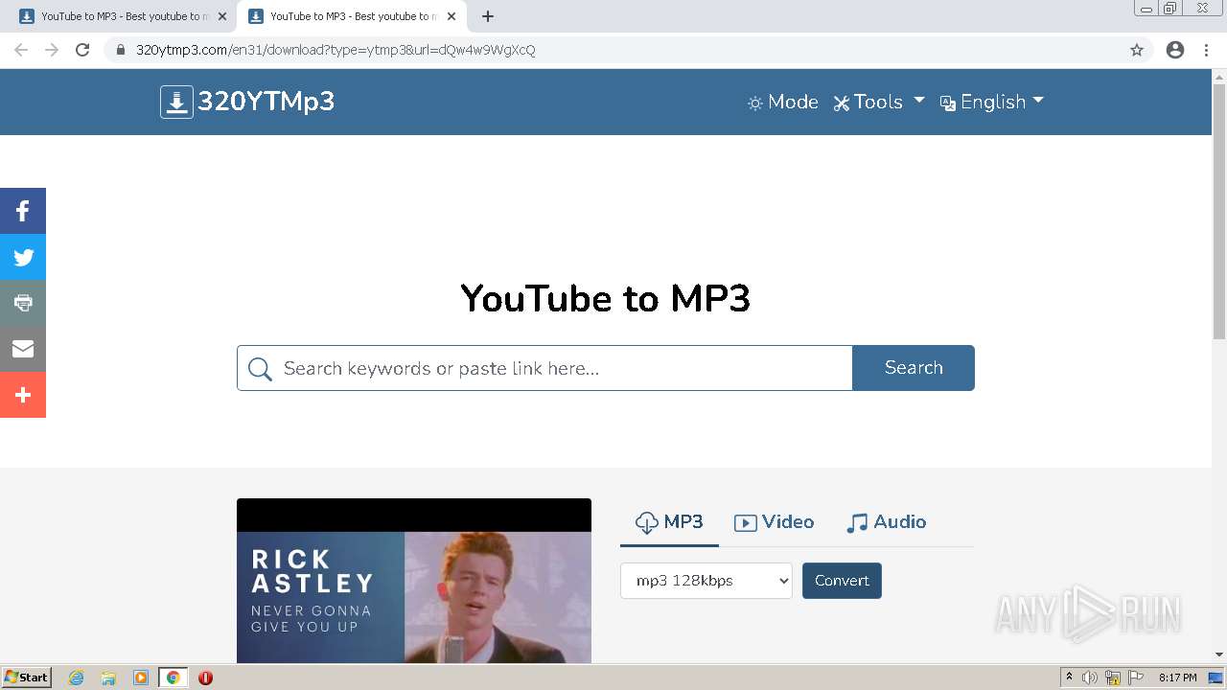Switch to the MP3 tab
The image size is (1227, 690).
(669, 522)
